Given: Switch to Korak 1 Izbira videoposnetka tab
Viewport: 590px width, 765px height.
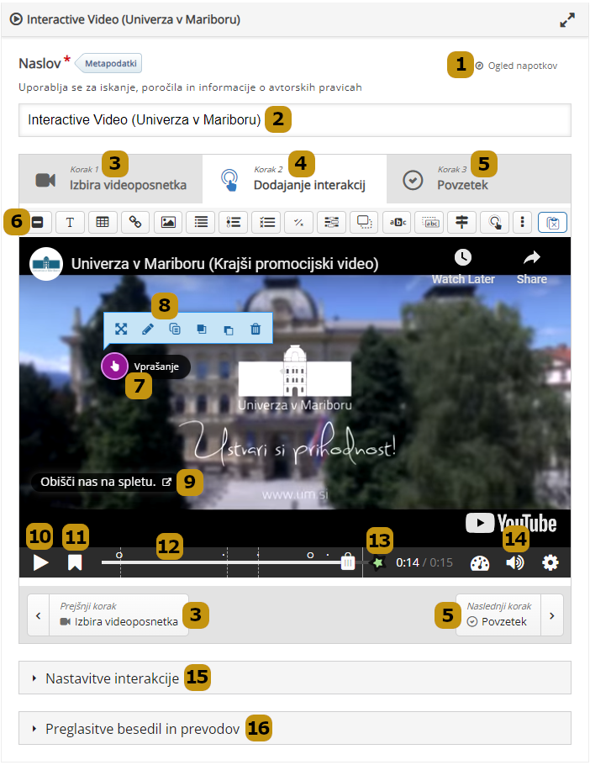Looking at the screenshot, I should click(x=111, y=179).
